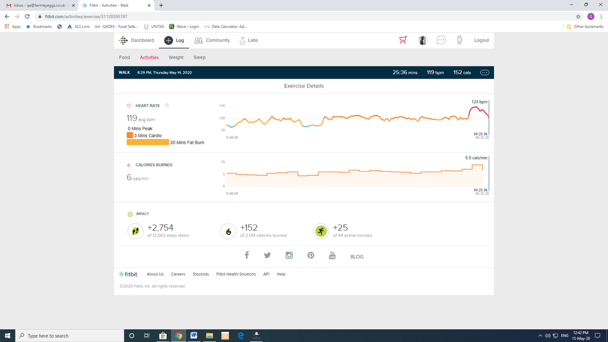Screen dimensions: 608x342
Task: Open the Fitbit Health Solutions link
Action: pos(236,274)
